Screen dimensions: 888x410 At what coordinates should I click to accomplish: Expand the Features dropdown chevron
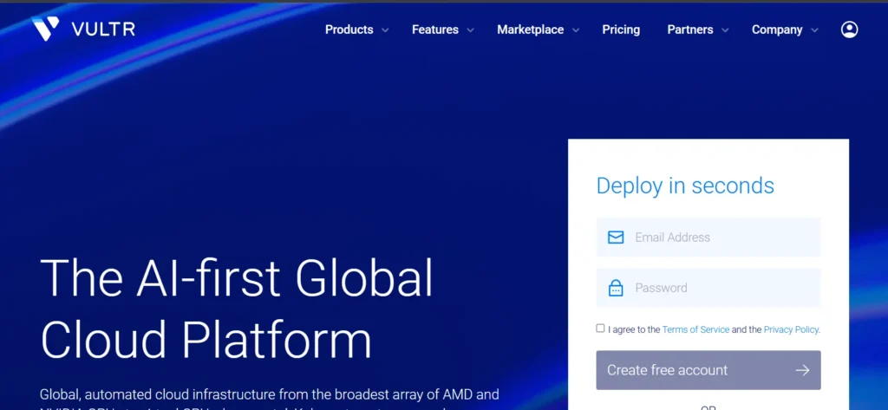tap(470, 30)
